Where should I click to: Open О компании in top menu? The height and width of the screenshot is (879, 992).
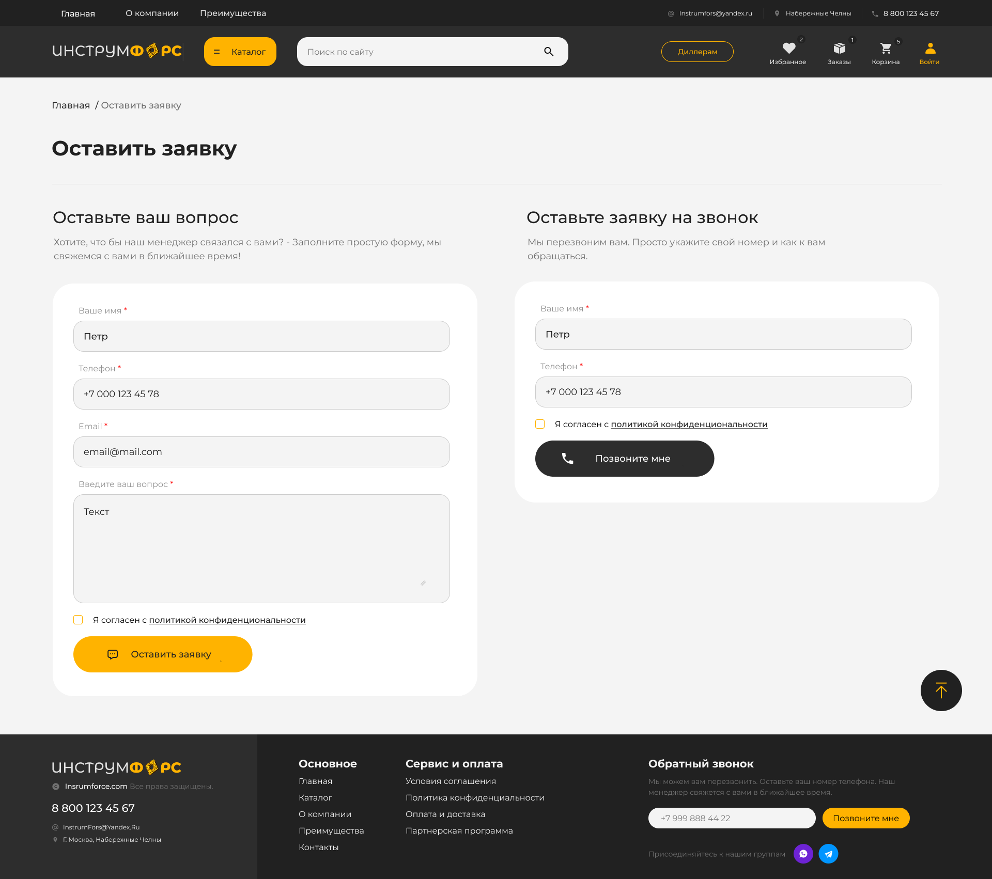point(152,13)
